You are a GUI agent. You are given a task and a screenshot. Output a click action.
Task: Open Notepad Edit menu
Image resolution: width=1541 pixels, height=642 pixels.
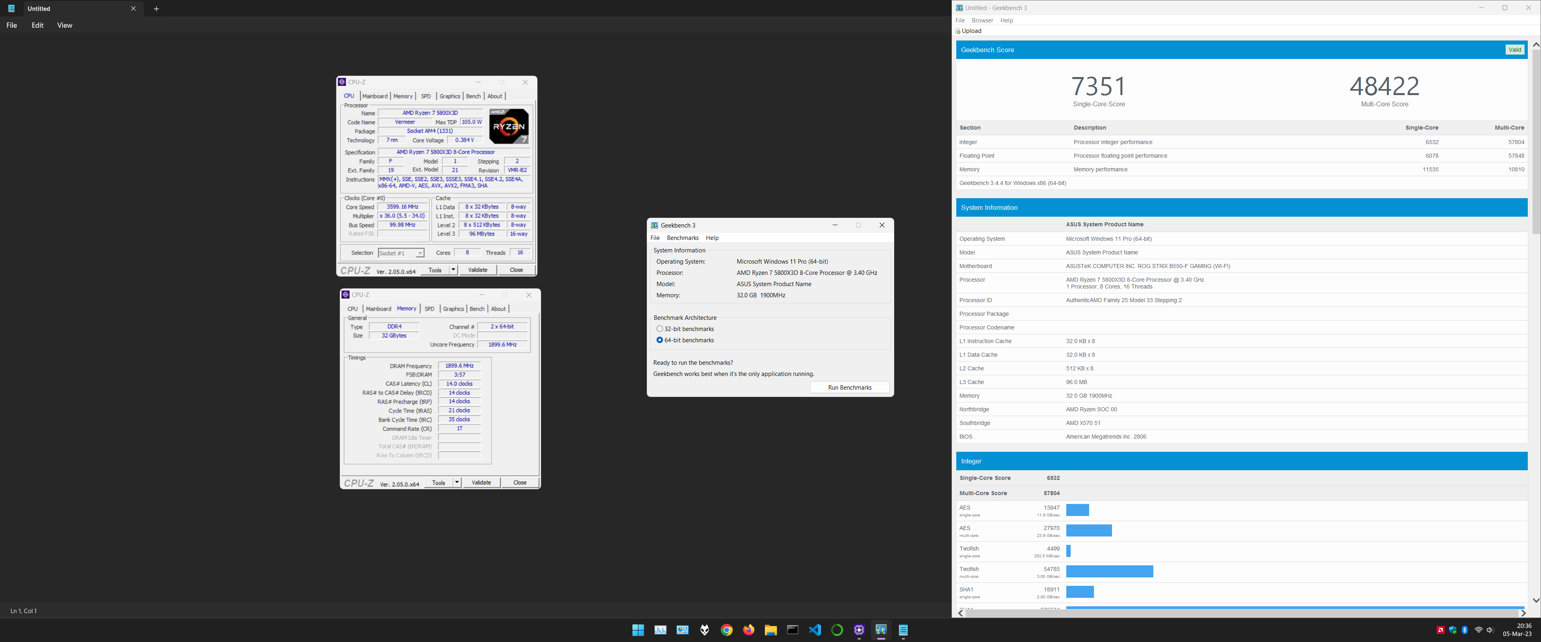pos(38,25)
